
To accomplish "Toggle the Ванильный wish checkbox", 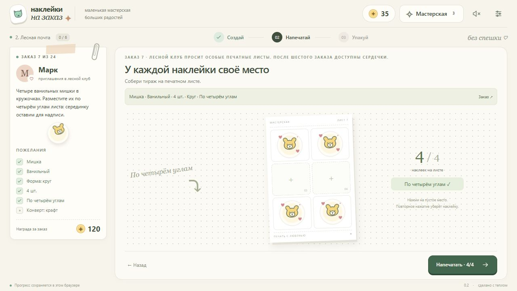I will 19,171.
